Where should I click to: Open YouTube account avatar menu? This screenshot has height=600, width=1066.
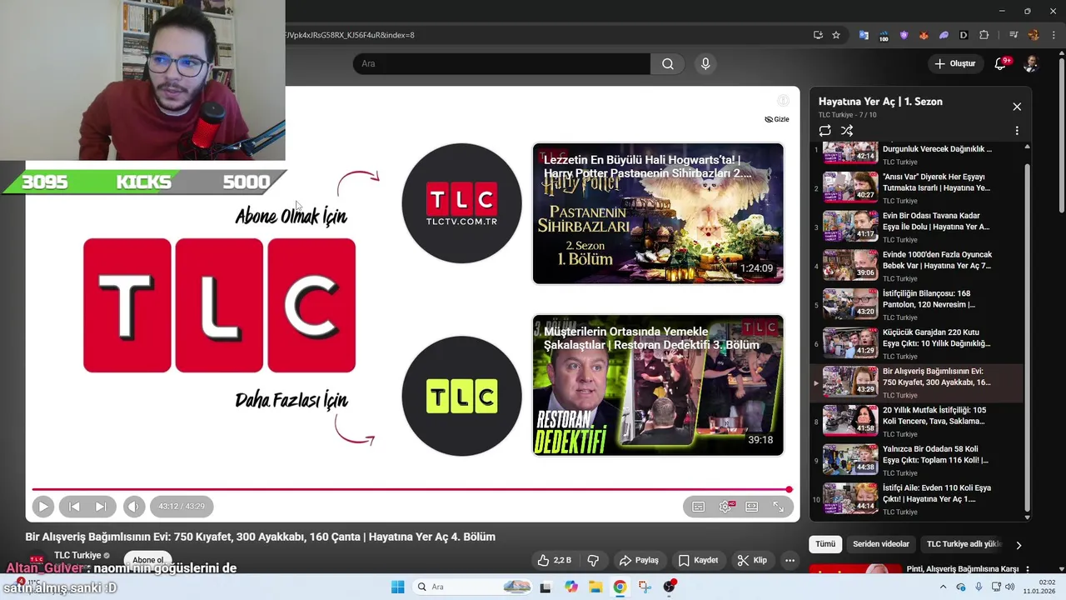coord(1030,64)
